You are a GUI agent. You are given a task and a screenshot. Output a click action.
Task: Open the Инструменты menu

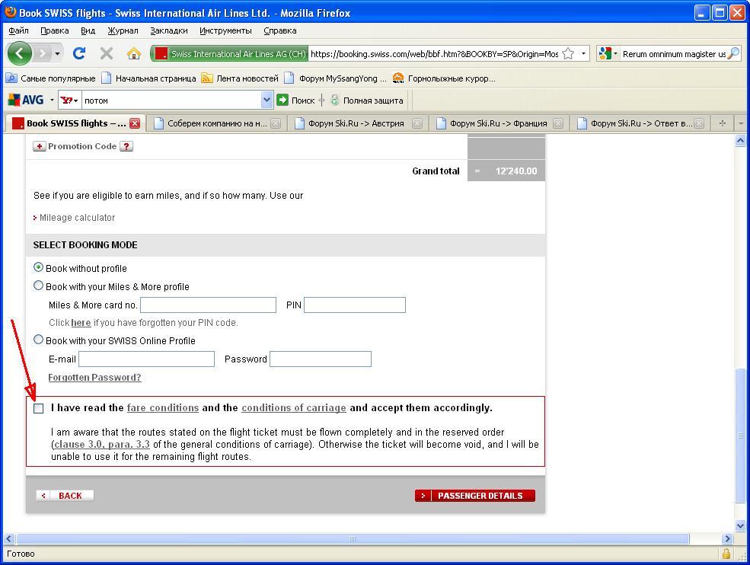[x=226, y=30]
